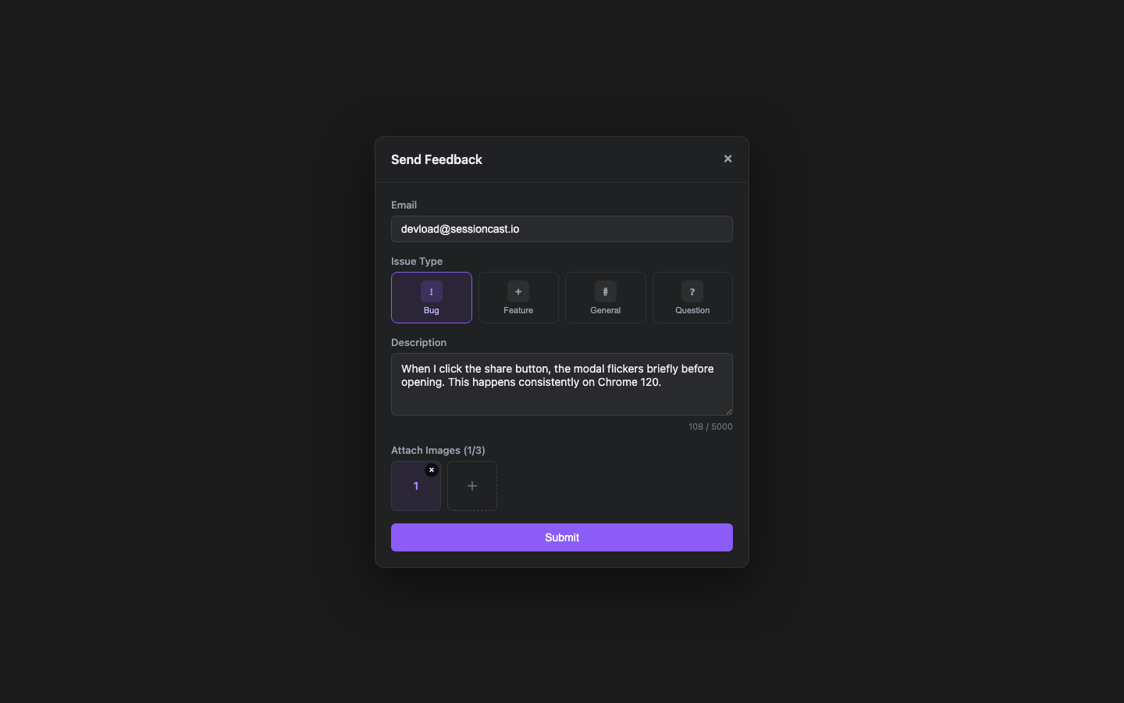Click the Issue Type field label

(x=416, y=261)
